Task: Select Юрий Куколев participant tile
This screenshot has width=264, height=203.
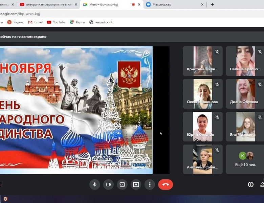Action: pyautogui.click(x=202, y=127)
